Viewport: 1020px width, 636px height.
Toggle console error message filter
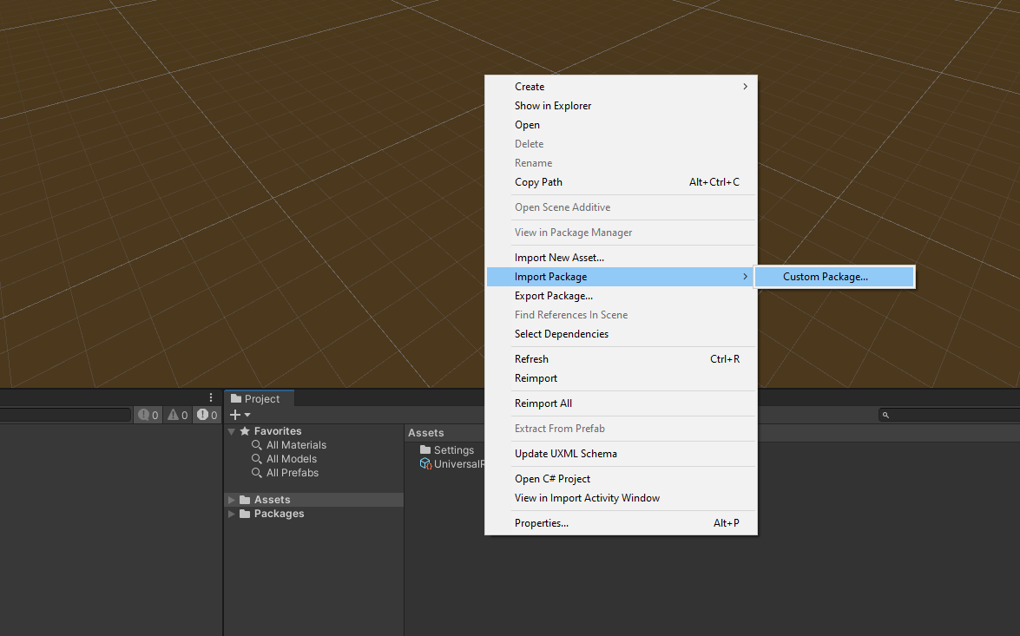pos(207,415)
